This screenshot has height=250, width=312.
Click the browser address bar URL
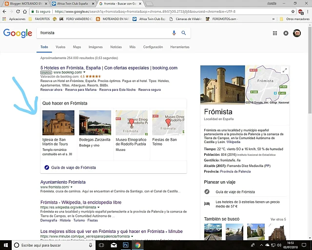point(145,12)
